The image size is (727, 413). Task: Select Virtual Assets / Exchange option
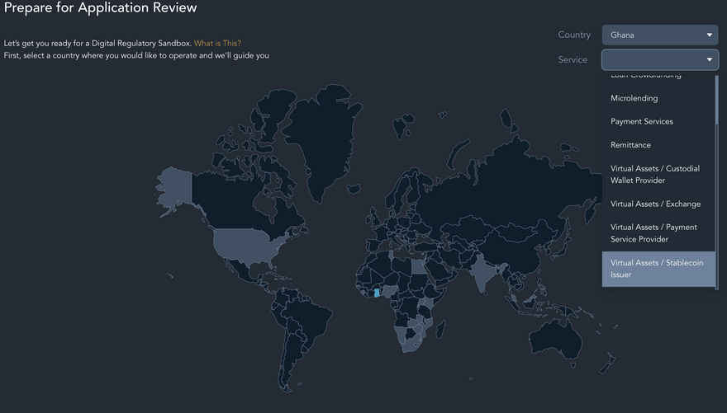(x=655, y=204)
